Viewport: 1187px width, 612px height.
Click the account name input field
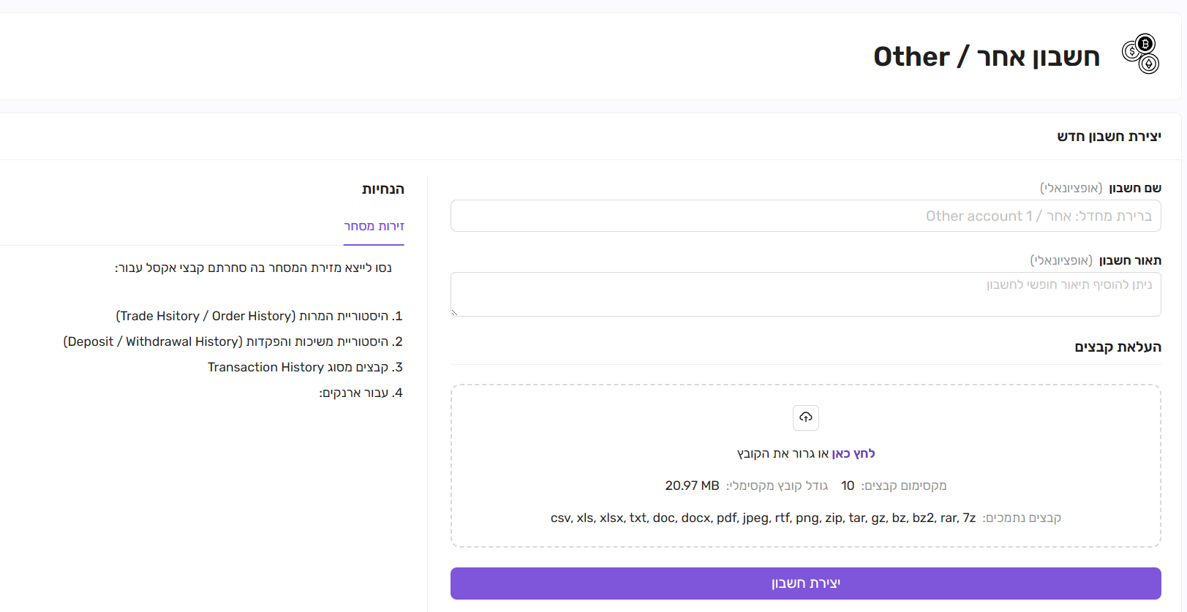coord(805,216)
